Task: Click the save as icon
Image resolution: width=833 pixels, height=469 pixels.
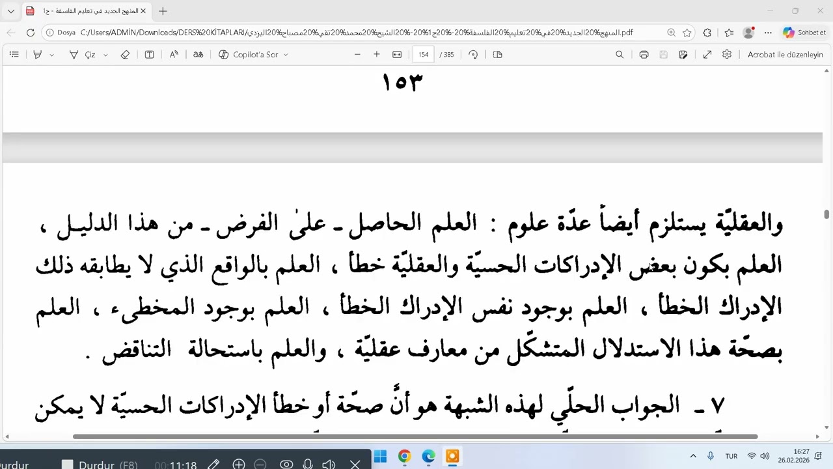Action: [683, 55]
